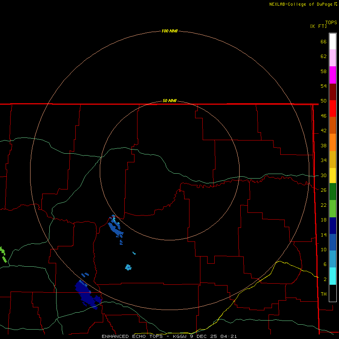
Task: Pick the light blue legend swatch
Action: coord(333,259)
